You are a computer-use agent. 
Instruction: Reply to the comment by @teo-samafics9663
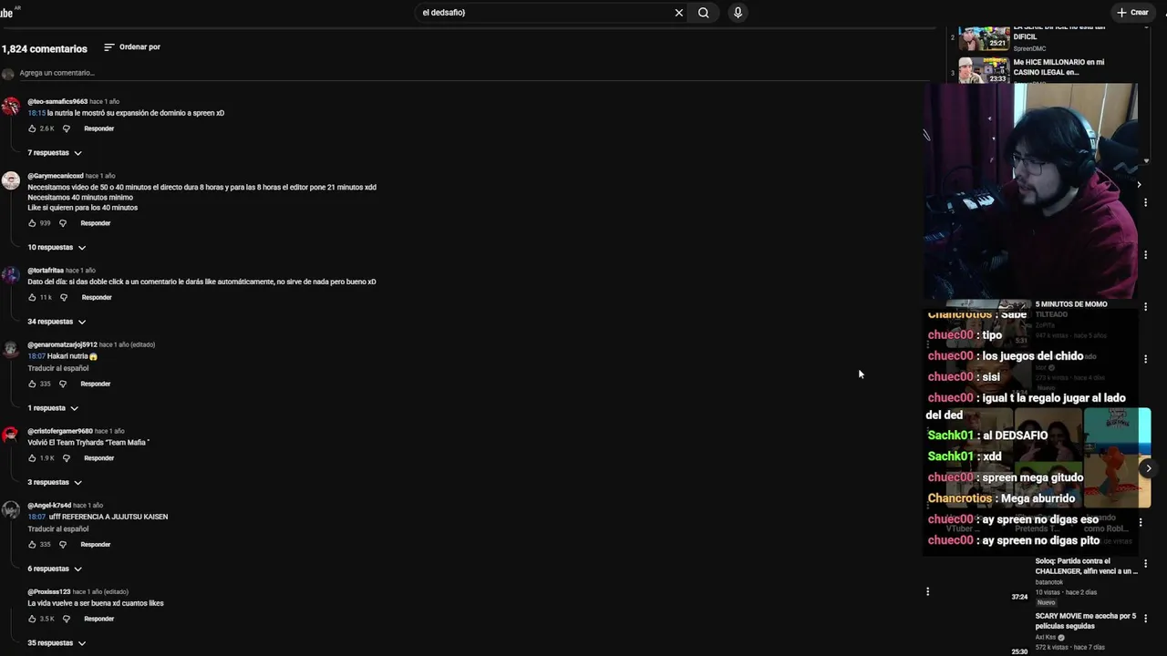[98, 128]
